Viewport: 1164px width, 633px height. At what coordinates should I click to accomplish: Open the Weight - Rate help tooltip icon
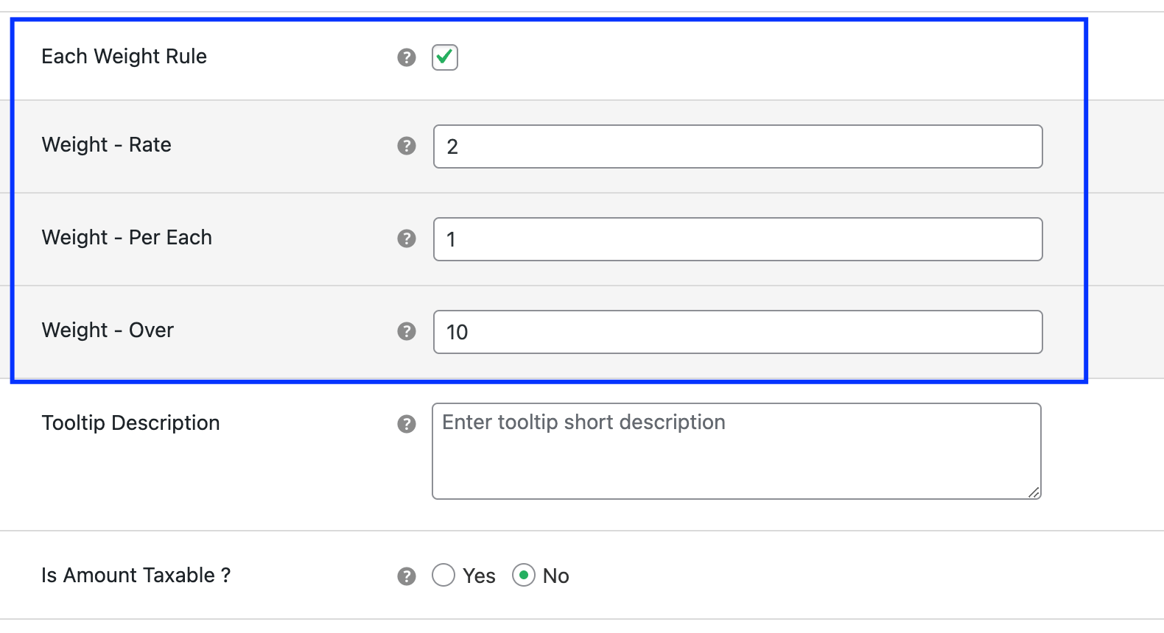pyautogui.click(x=406, y=146)
